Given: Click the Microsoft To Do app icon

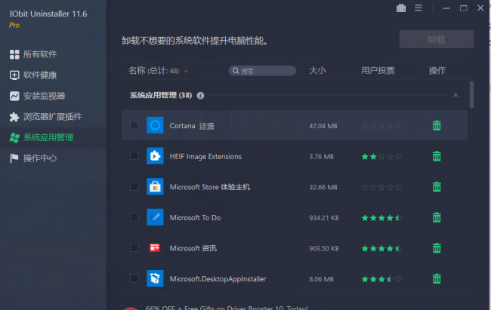Looking at the screenshot, I should pyautogui.click(x=155, y=217).
